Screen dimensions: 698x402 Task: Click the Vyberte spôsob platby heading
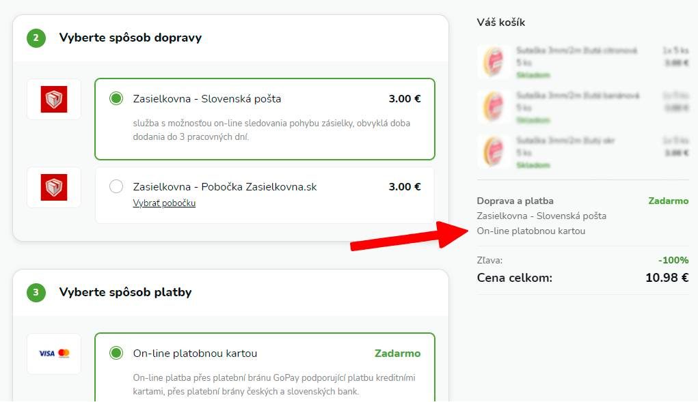click(x=126, y=292)
